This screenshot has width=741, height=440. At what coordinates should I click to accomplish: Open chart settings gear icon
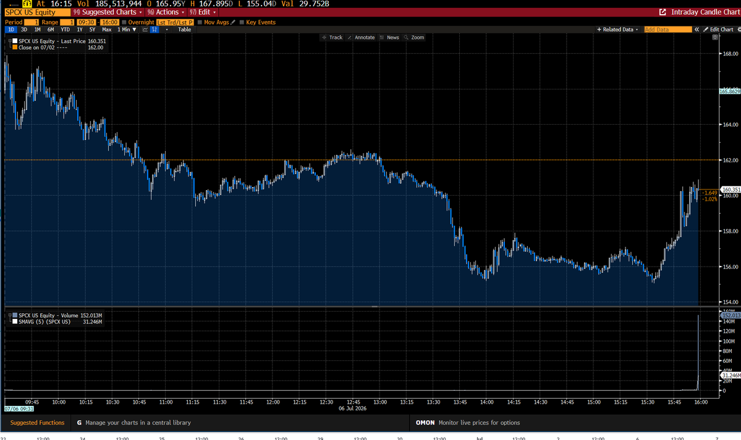(739, 29)
